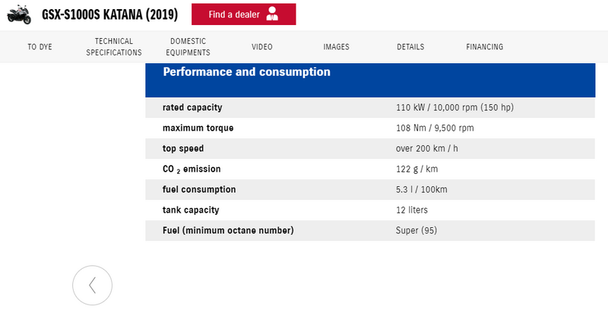Open the FINANCING tab

coord(485,47)
